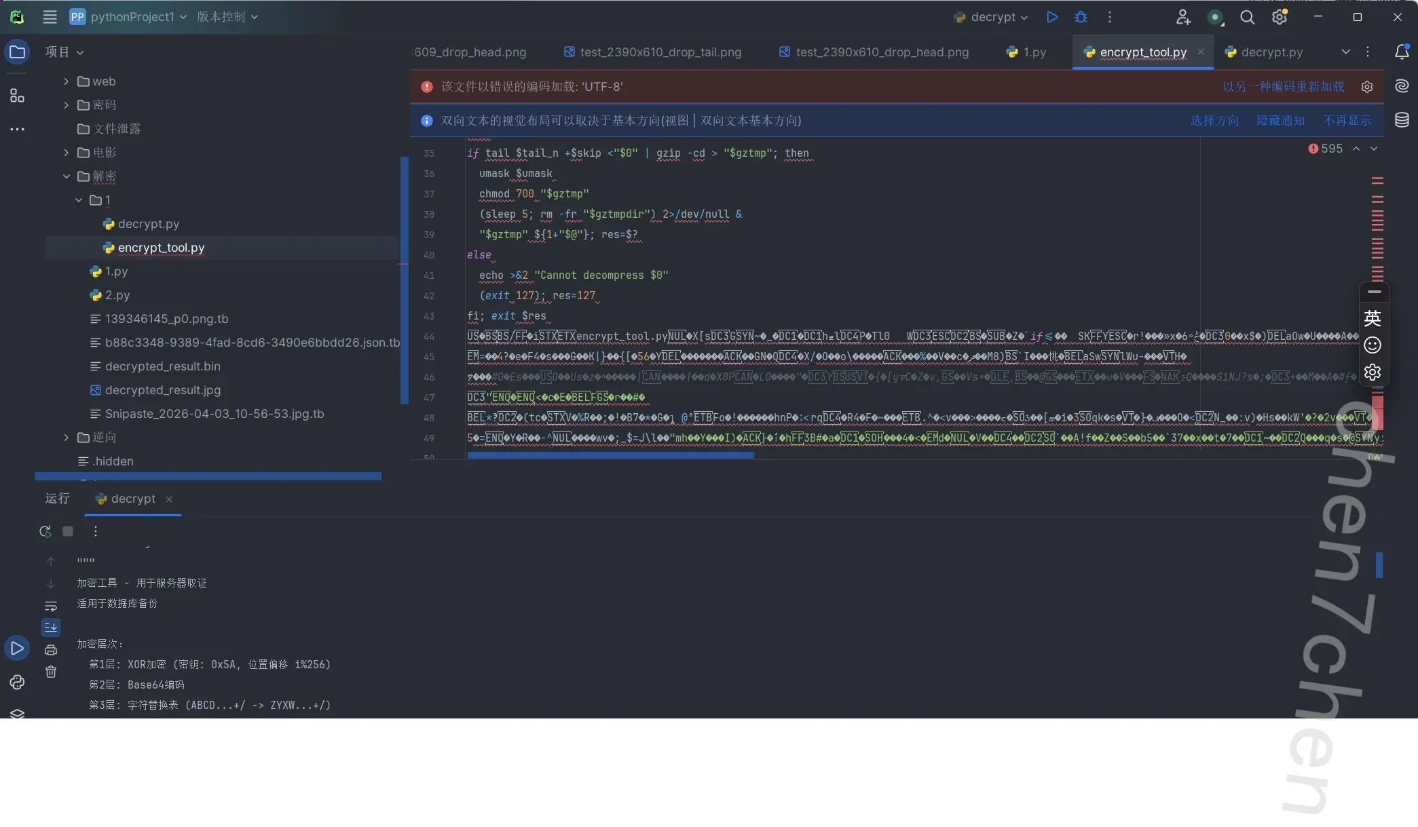Open IDE settings gear in title bar
Screen dimensions: 1418x827
point(1280,17)
